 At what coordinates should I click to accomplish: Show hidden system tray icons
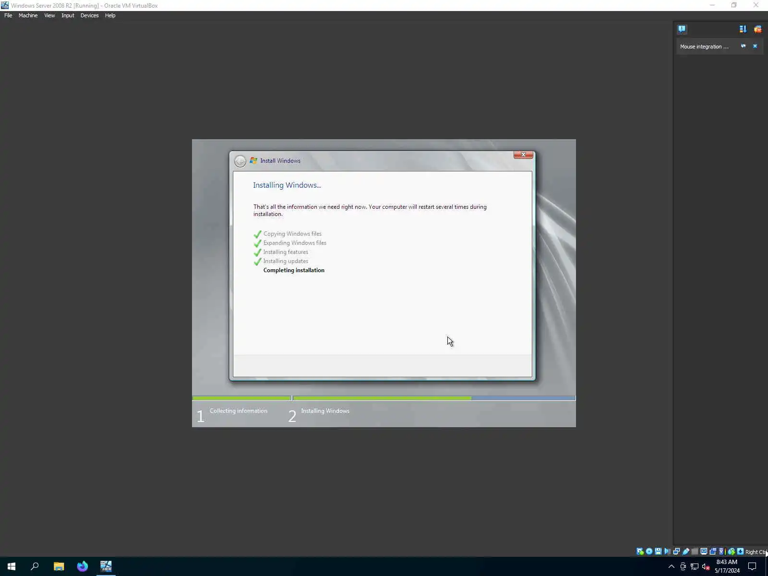672,566
